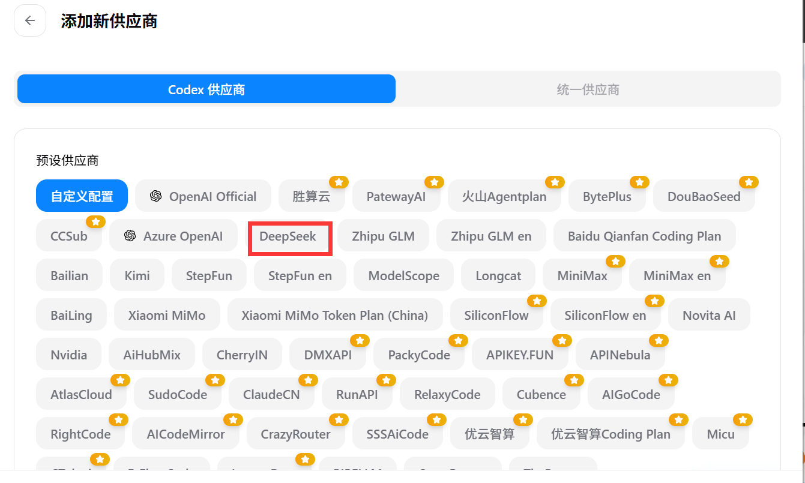Go back using the arrow button
805x483 pixels.
(x=30, y=20)
